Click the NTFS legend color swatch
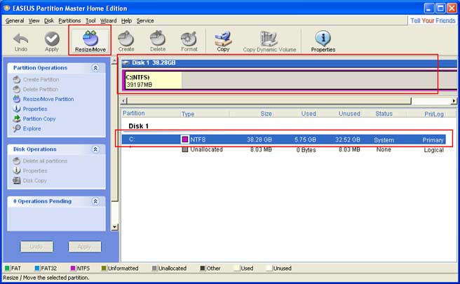Image resolution: width=460 pixels, height=284 pixels. pos(73,268)
